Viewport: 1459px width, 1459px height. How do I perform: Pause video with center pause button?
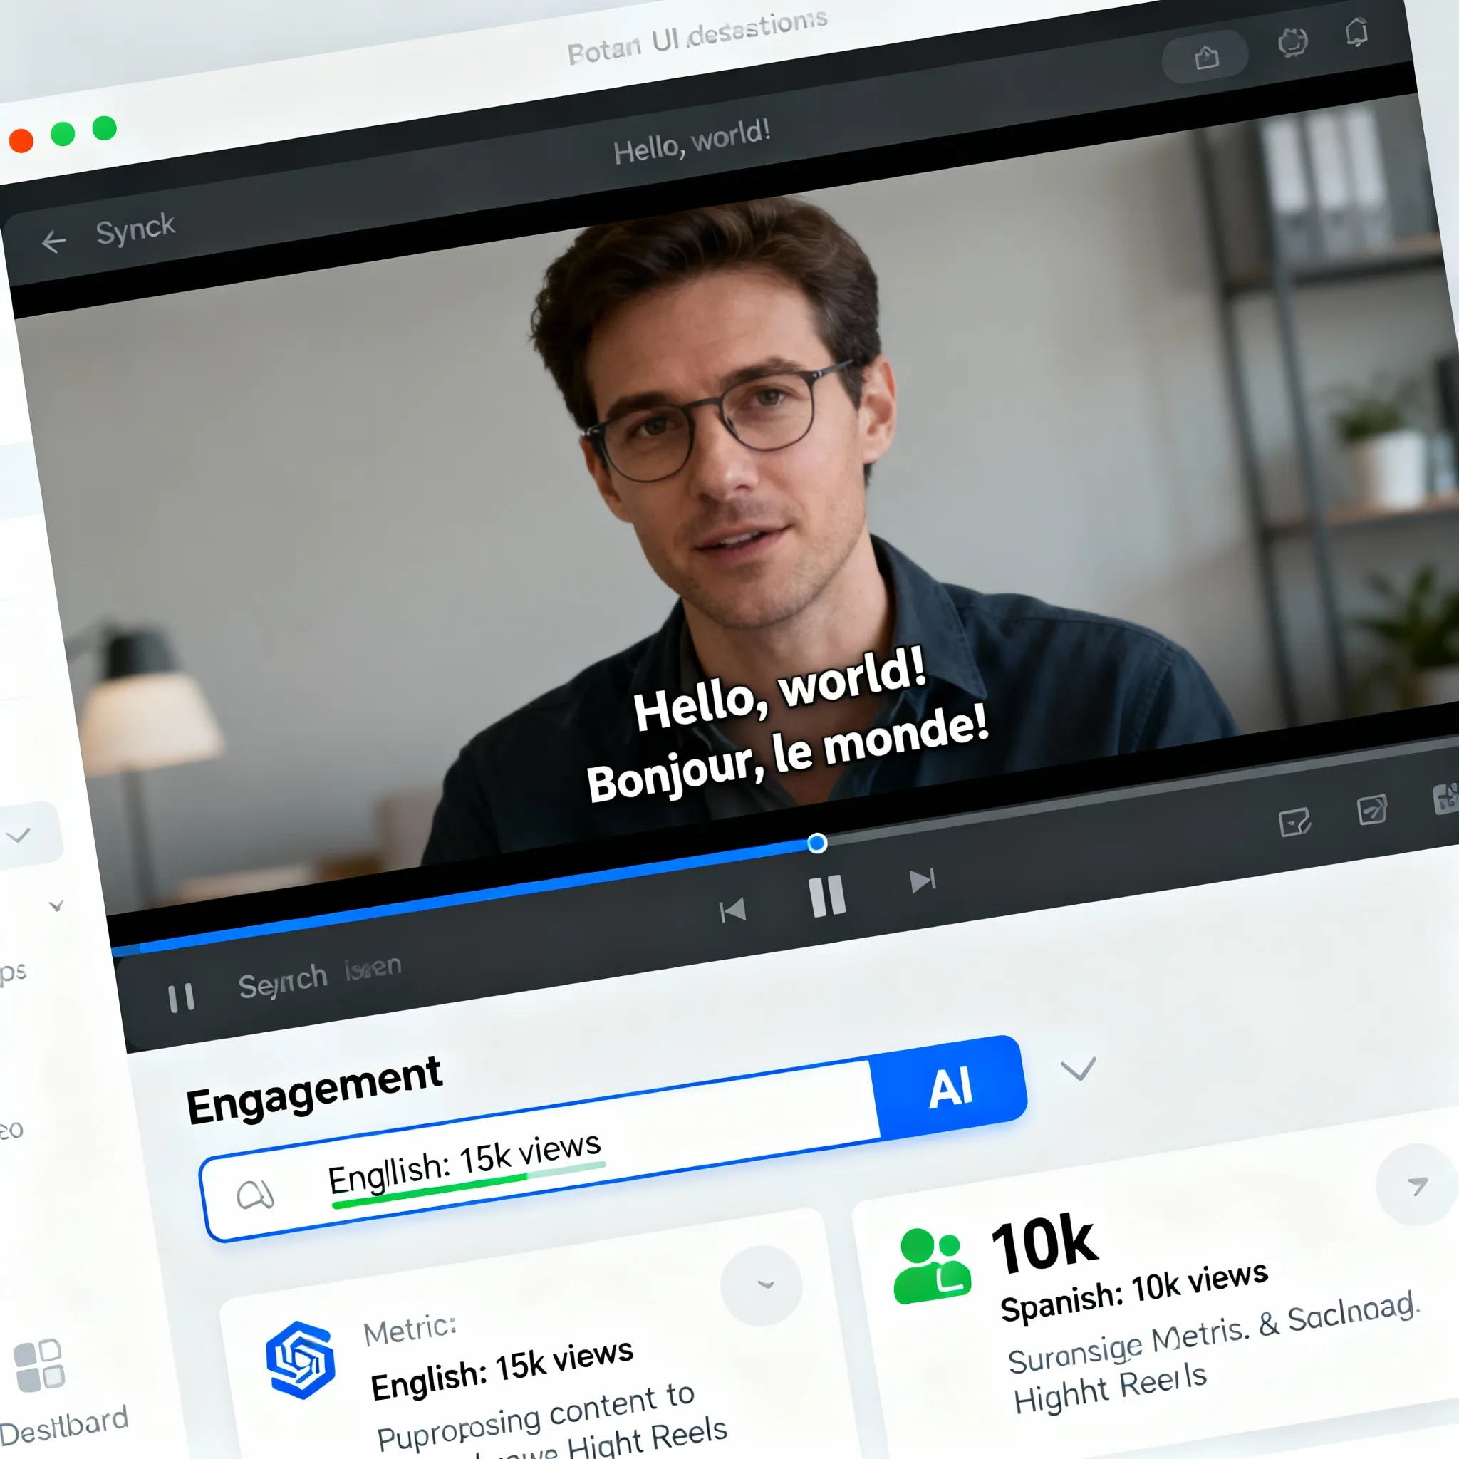(827, 896)
